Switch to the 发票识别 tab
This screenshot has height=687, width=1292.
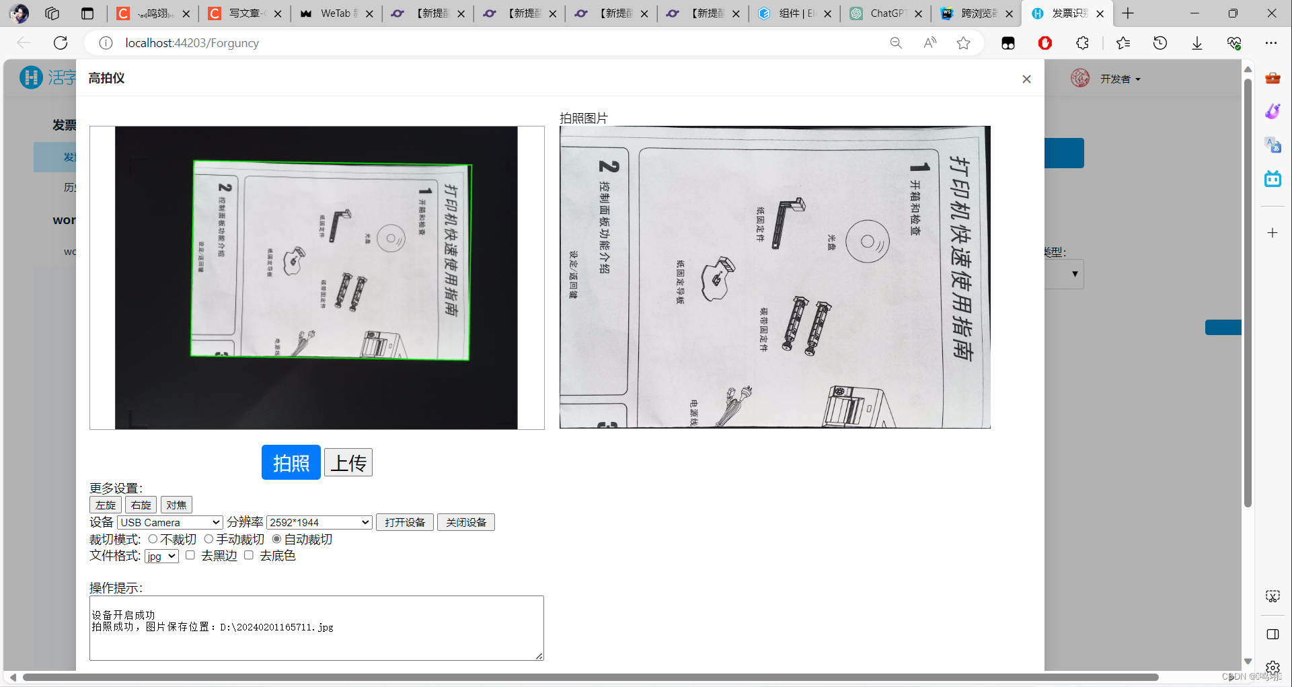(x=1067, y=13)
